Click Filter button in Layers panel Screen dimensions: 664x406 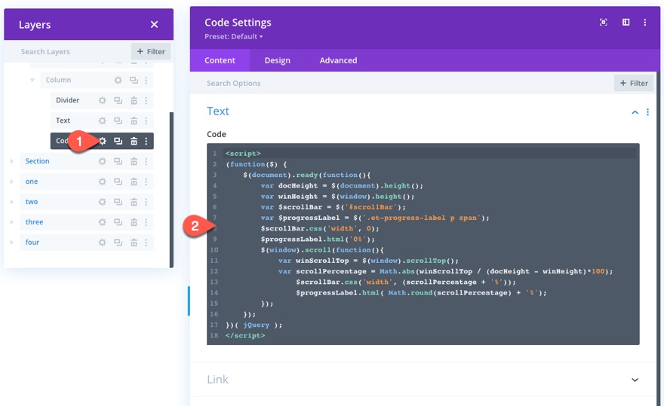coord(151,51)
